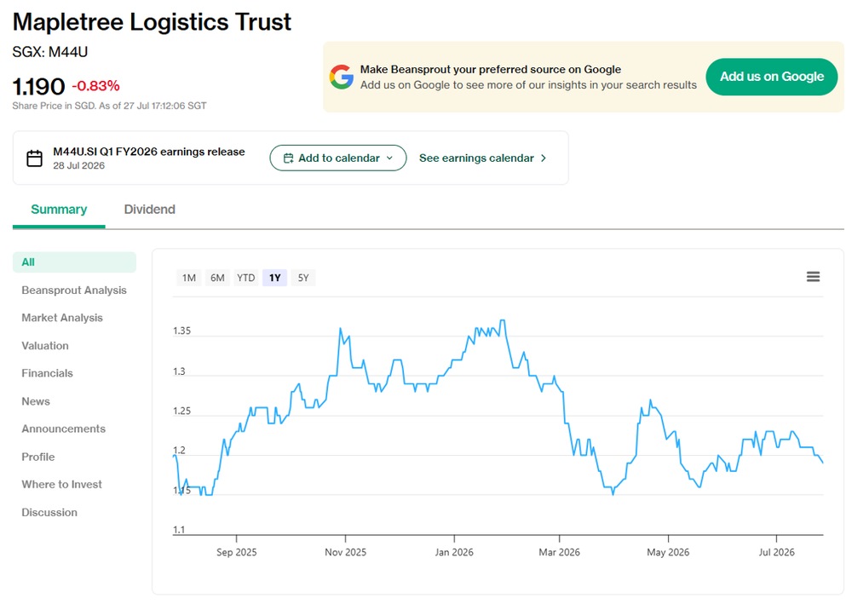The image size is (852, 604).
Task: Open the chart hamburger menu icon
Action: click(813, 277)
